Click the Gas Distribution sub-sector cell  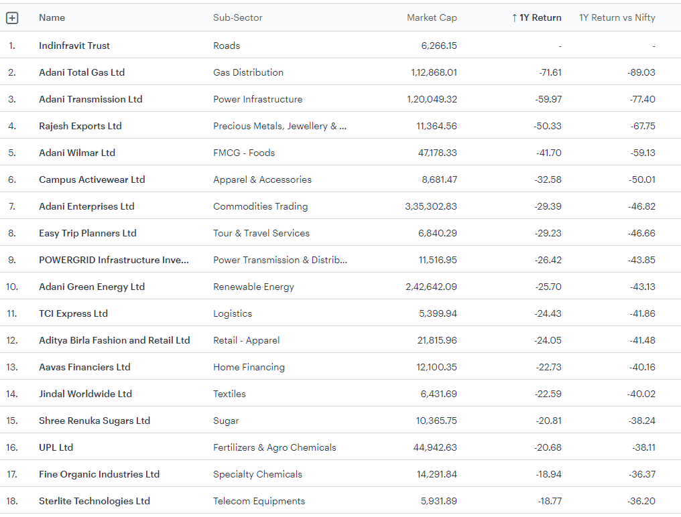point(249,72)
